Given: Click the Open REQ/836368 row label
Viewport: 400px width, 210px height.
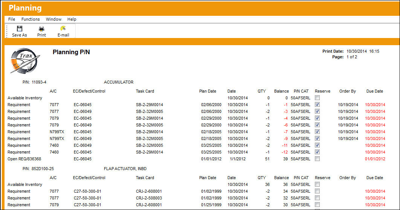Looking at the screenshot, I should point(24,159).
